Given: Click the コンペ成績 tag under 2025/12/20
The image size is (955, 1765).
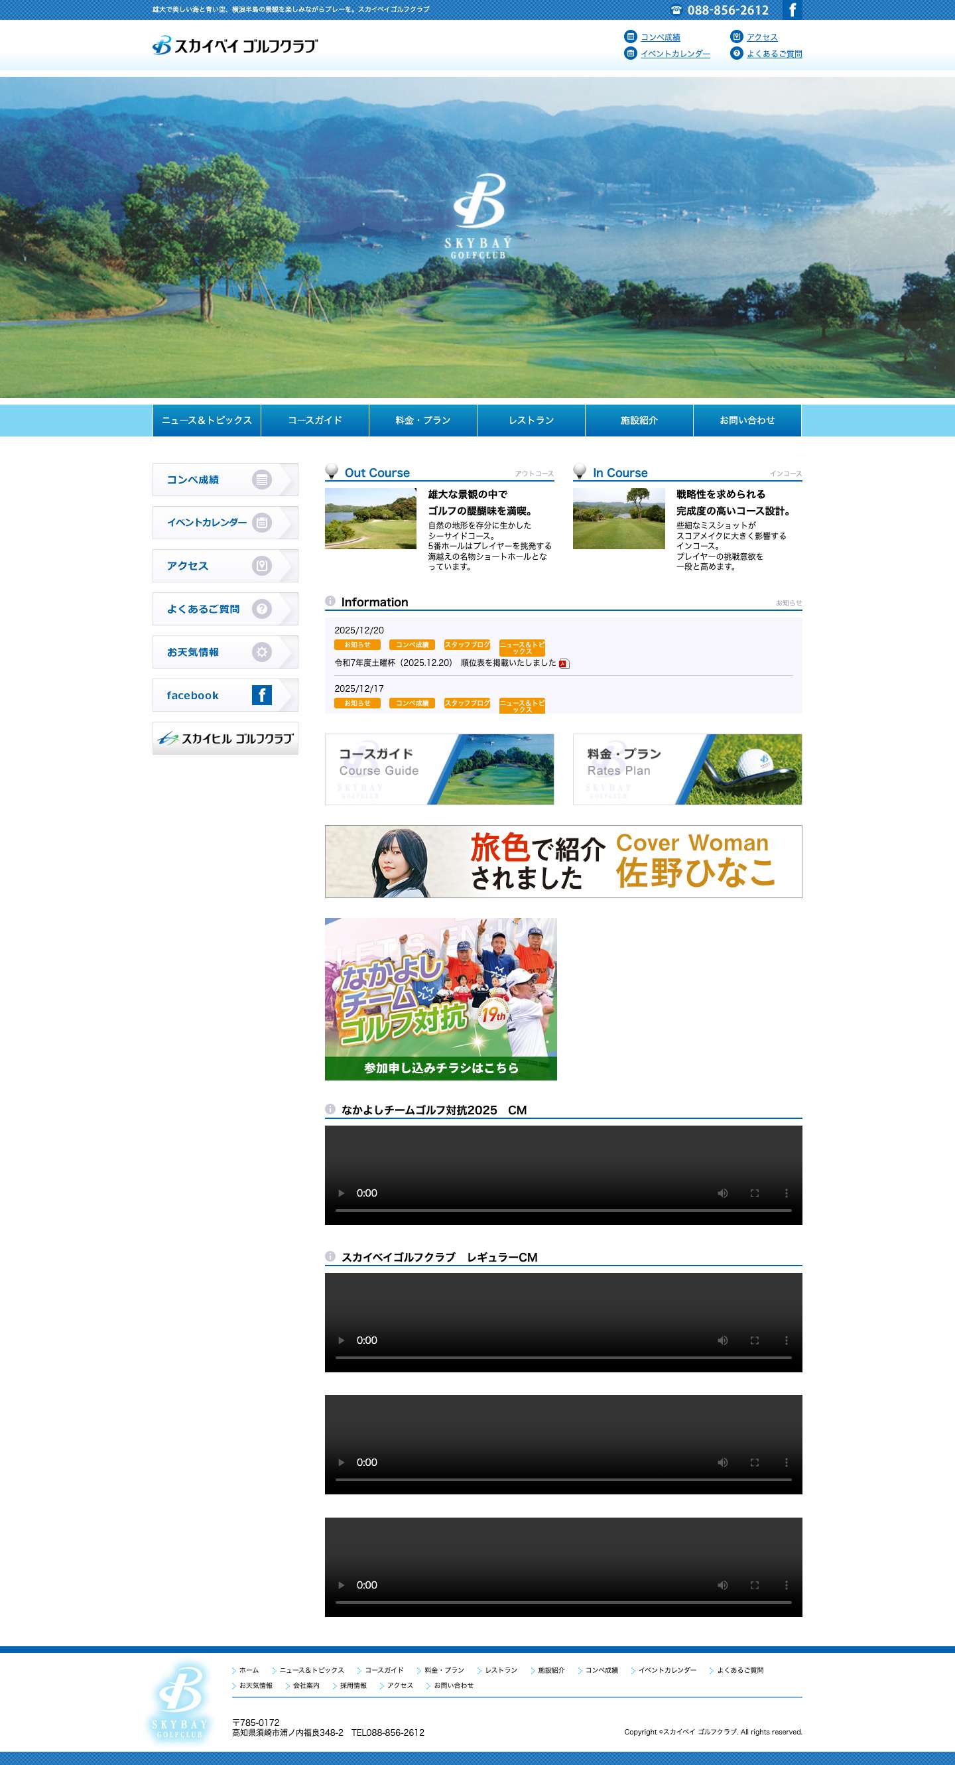Looking at the screenshot, I should 412,645.
